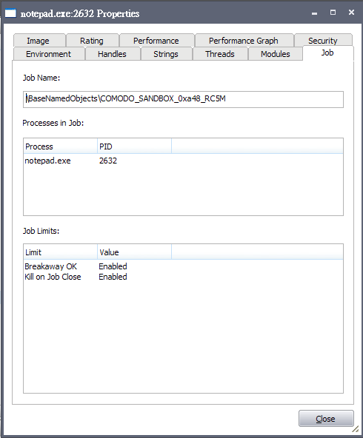Grab the resize grip at window corner

tap(355, 429)
